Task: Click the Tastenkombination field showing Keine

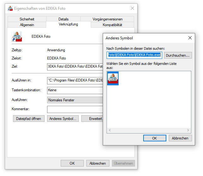Action: click(x=75, y=90)
